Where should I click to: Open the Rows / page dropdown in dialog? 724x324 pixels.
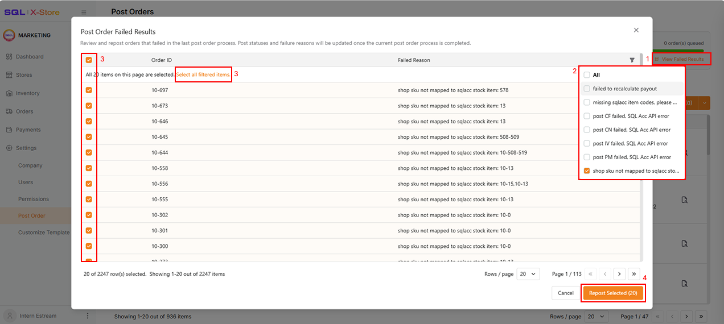528,274
